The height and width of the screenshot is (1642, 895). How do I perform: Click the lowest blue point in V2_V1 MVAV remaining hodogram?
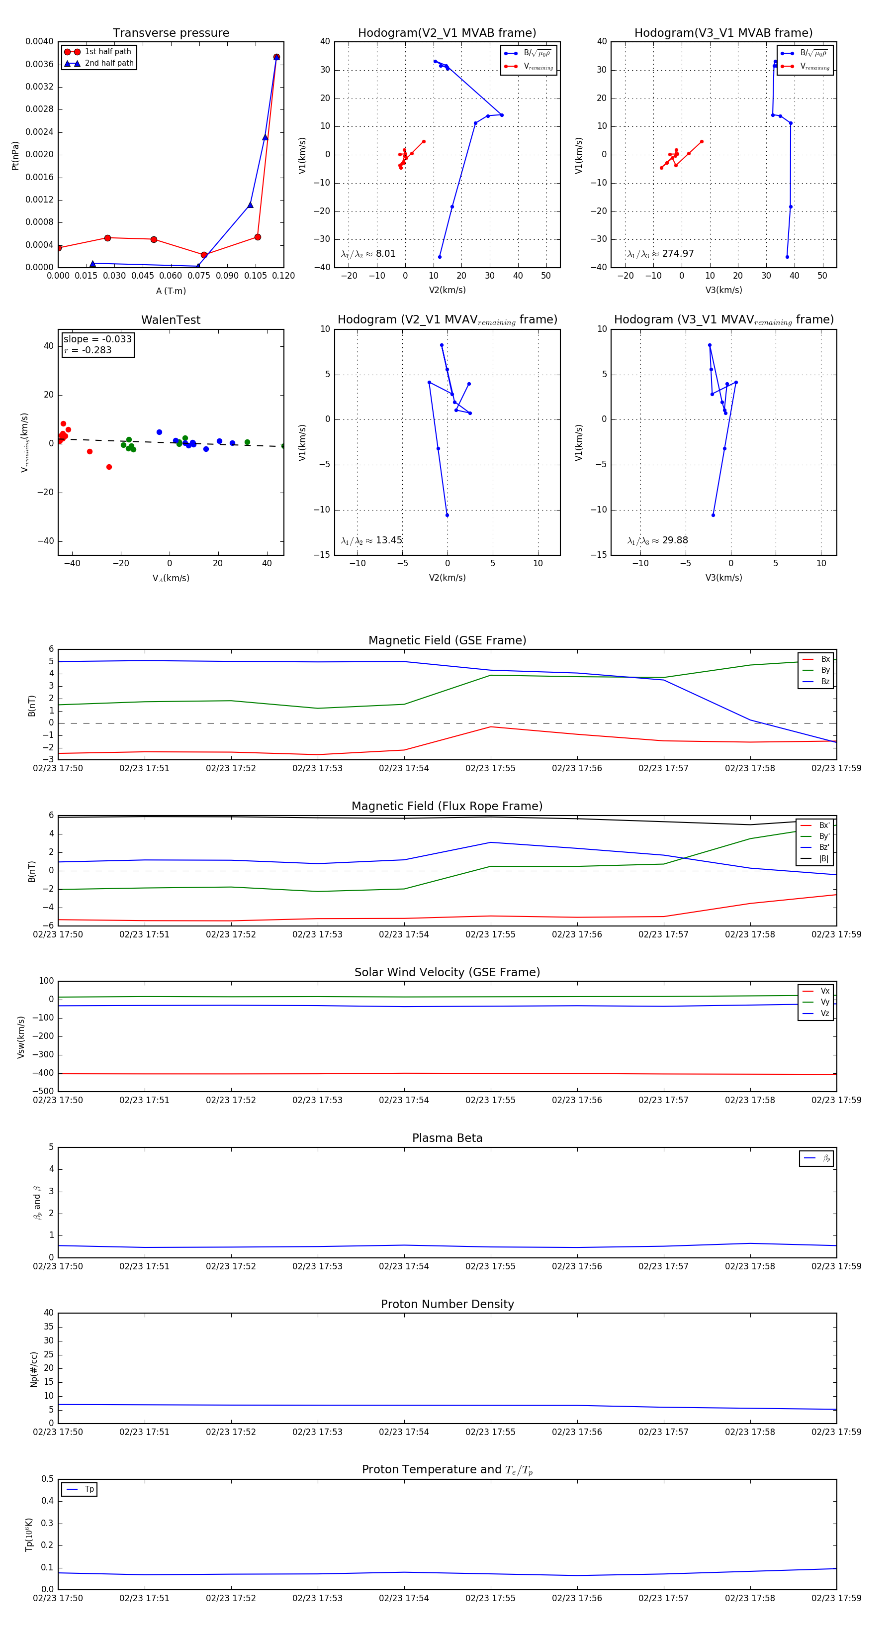[x=447, y=515]
